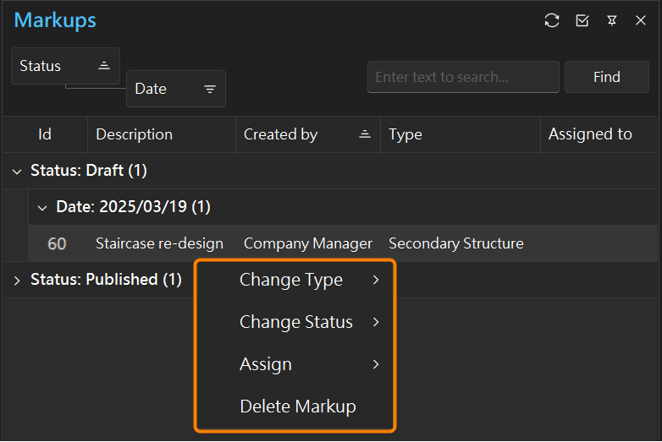
Task: Collapse the Date: 2025/03/19 group
Action: [x=42, y=208]
